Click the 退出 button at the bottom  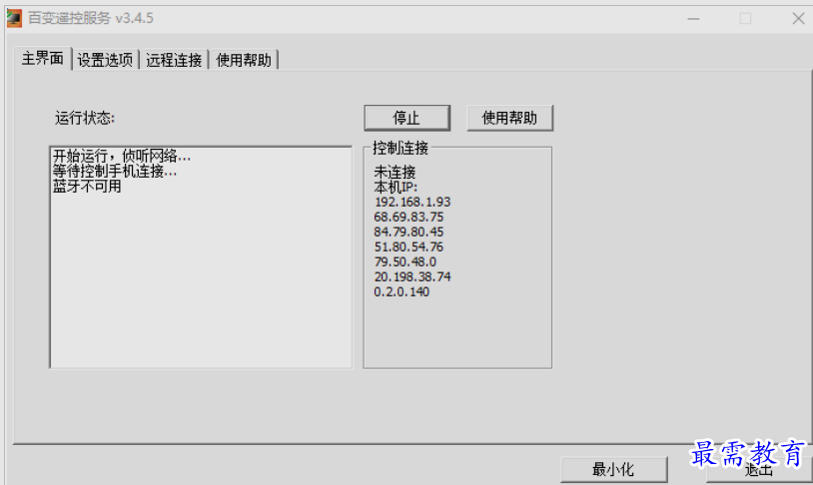758,470
